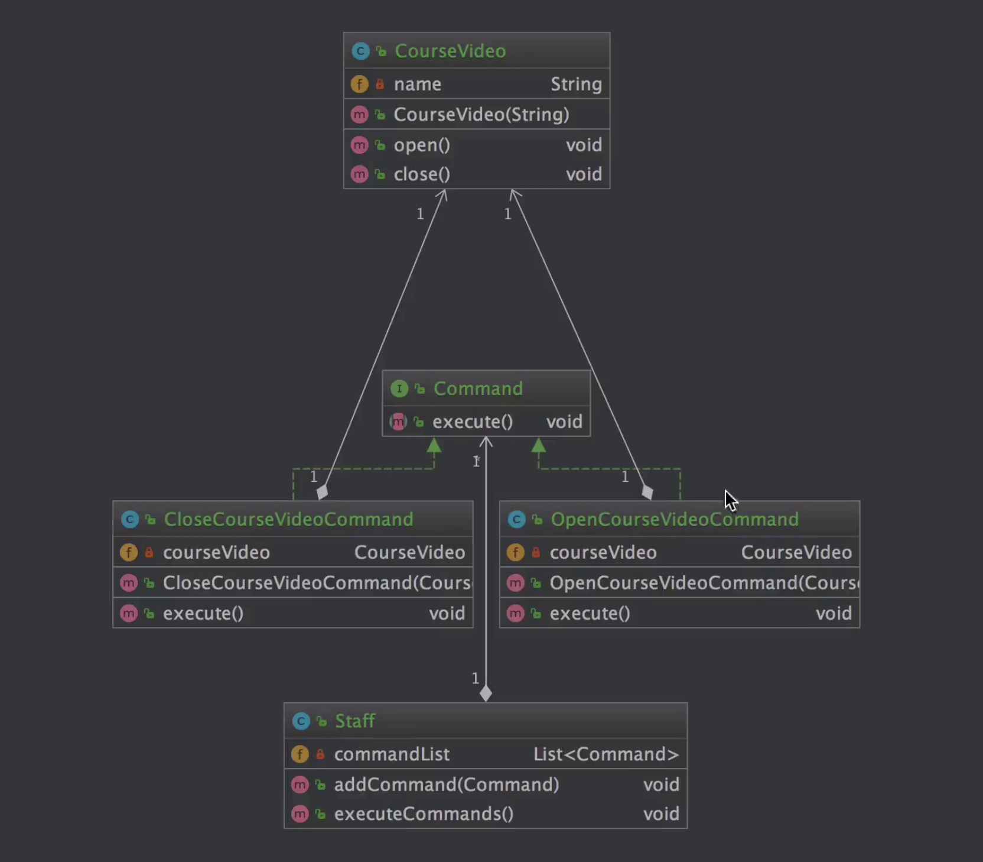Click the field icon beside name

[x=359, y=85]
